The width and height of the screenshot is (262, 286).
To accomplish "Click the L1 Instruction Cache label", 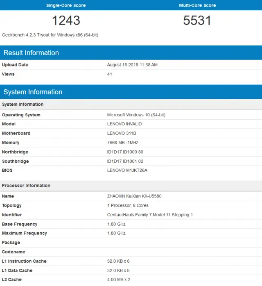I will pyautogui.click(x=24, y=261).
